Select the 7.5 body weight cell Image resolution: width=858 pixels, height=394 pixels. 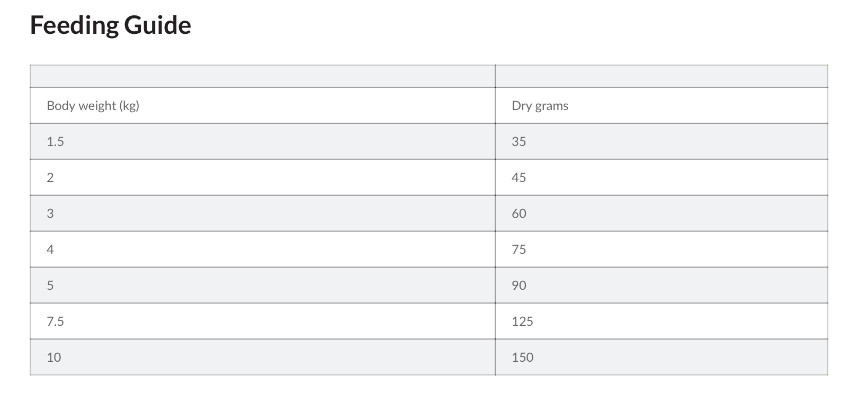[55, 322]
